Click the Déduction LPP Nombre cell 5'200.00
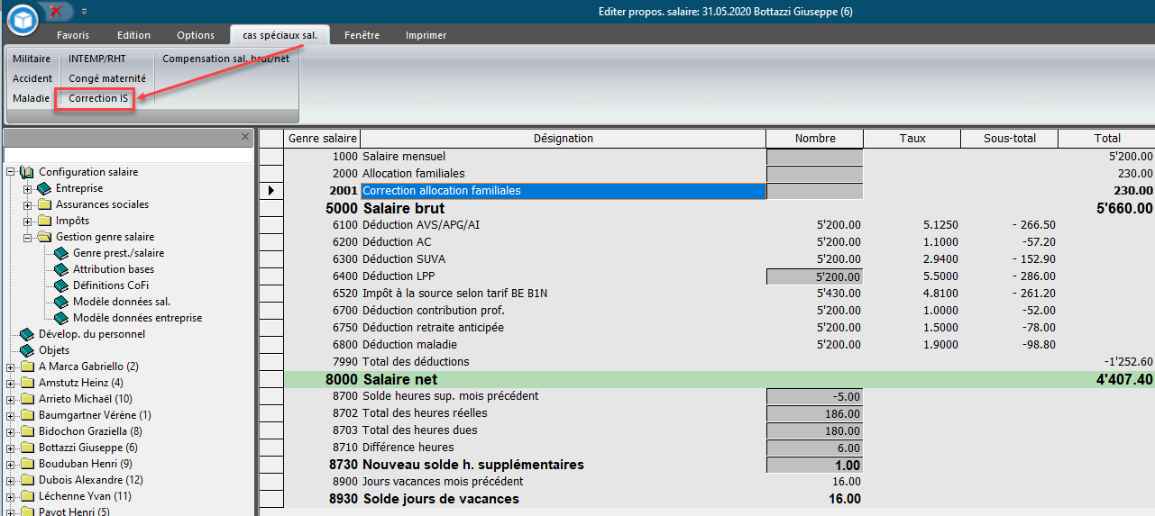Image resolution: width=1155 pixels, height=516 pixels. click(x=814, y=276)
